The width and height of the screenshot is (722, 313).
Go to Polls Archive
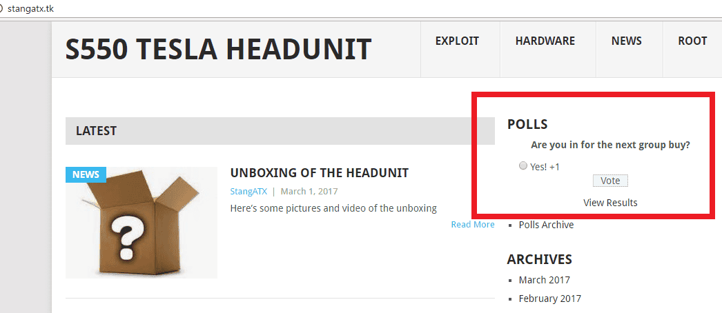546,225
